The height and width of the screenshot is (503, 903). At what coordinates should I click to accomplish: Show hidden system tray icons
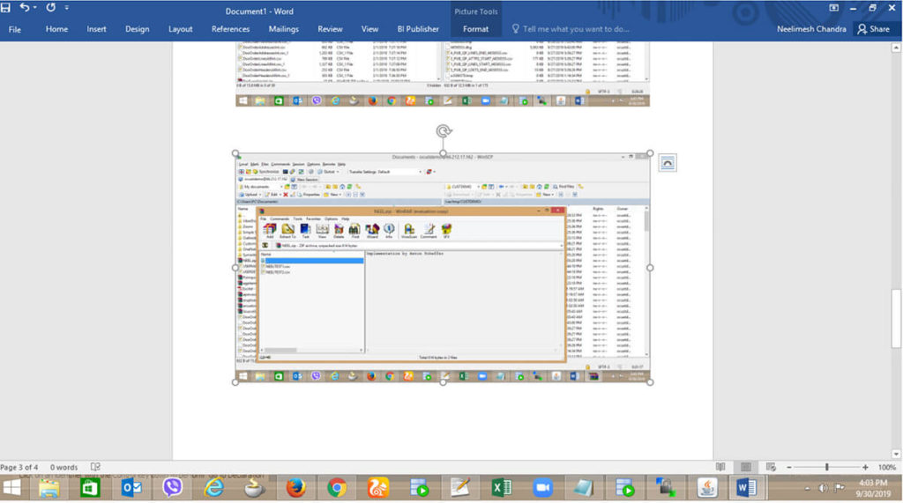coord(808,489)
